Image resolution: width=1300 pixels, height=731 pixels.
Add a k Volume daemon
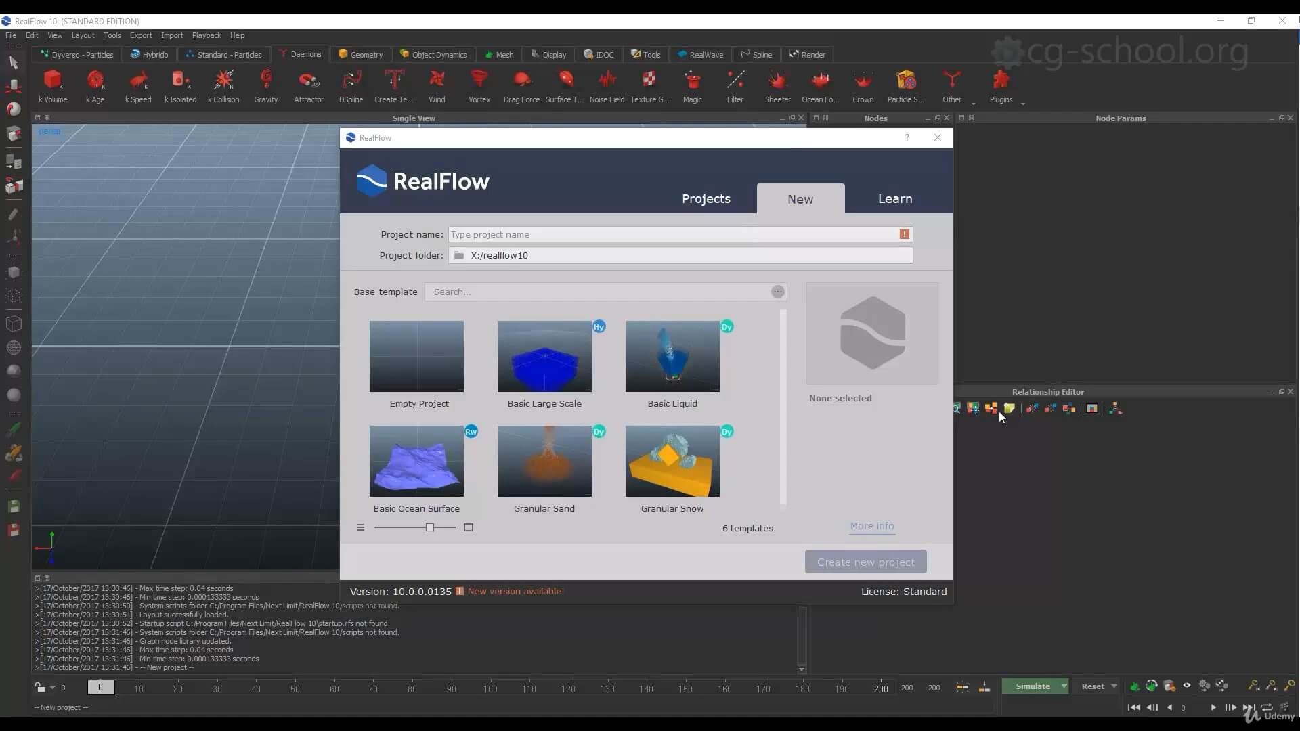point(53,86)
